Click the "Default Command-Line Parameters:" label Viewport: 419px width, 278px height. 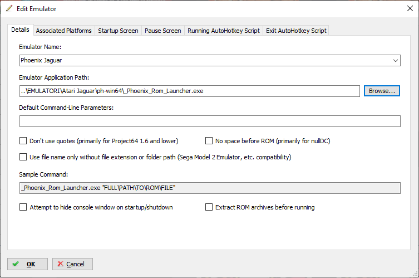(x=66, y=108)
